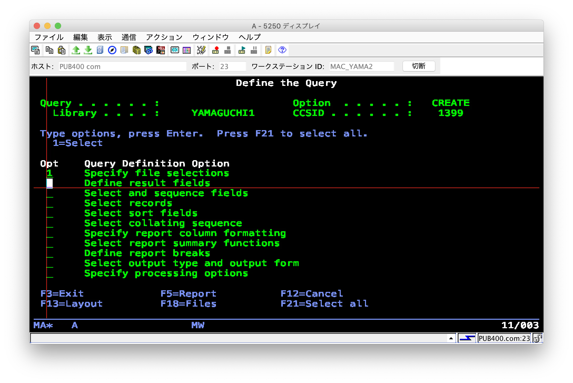Open the ウィンドウ menu
Screen dimensions: 573x383
coord(211,37)
